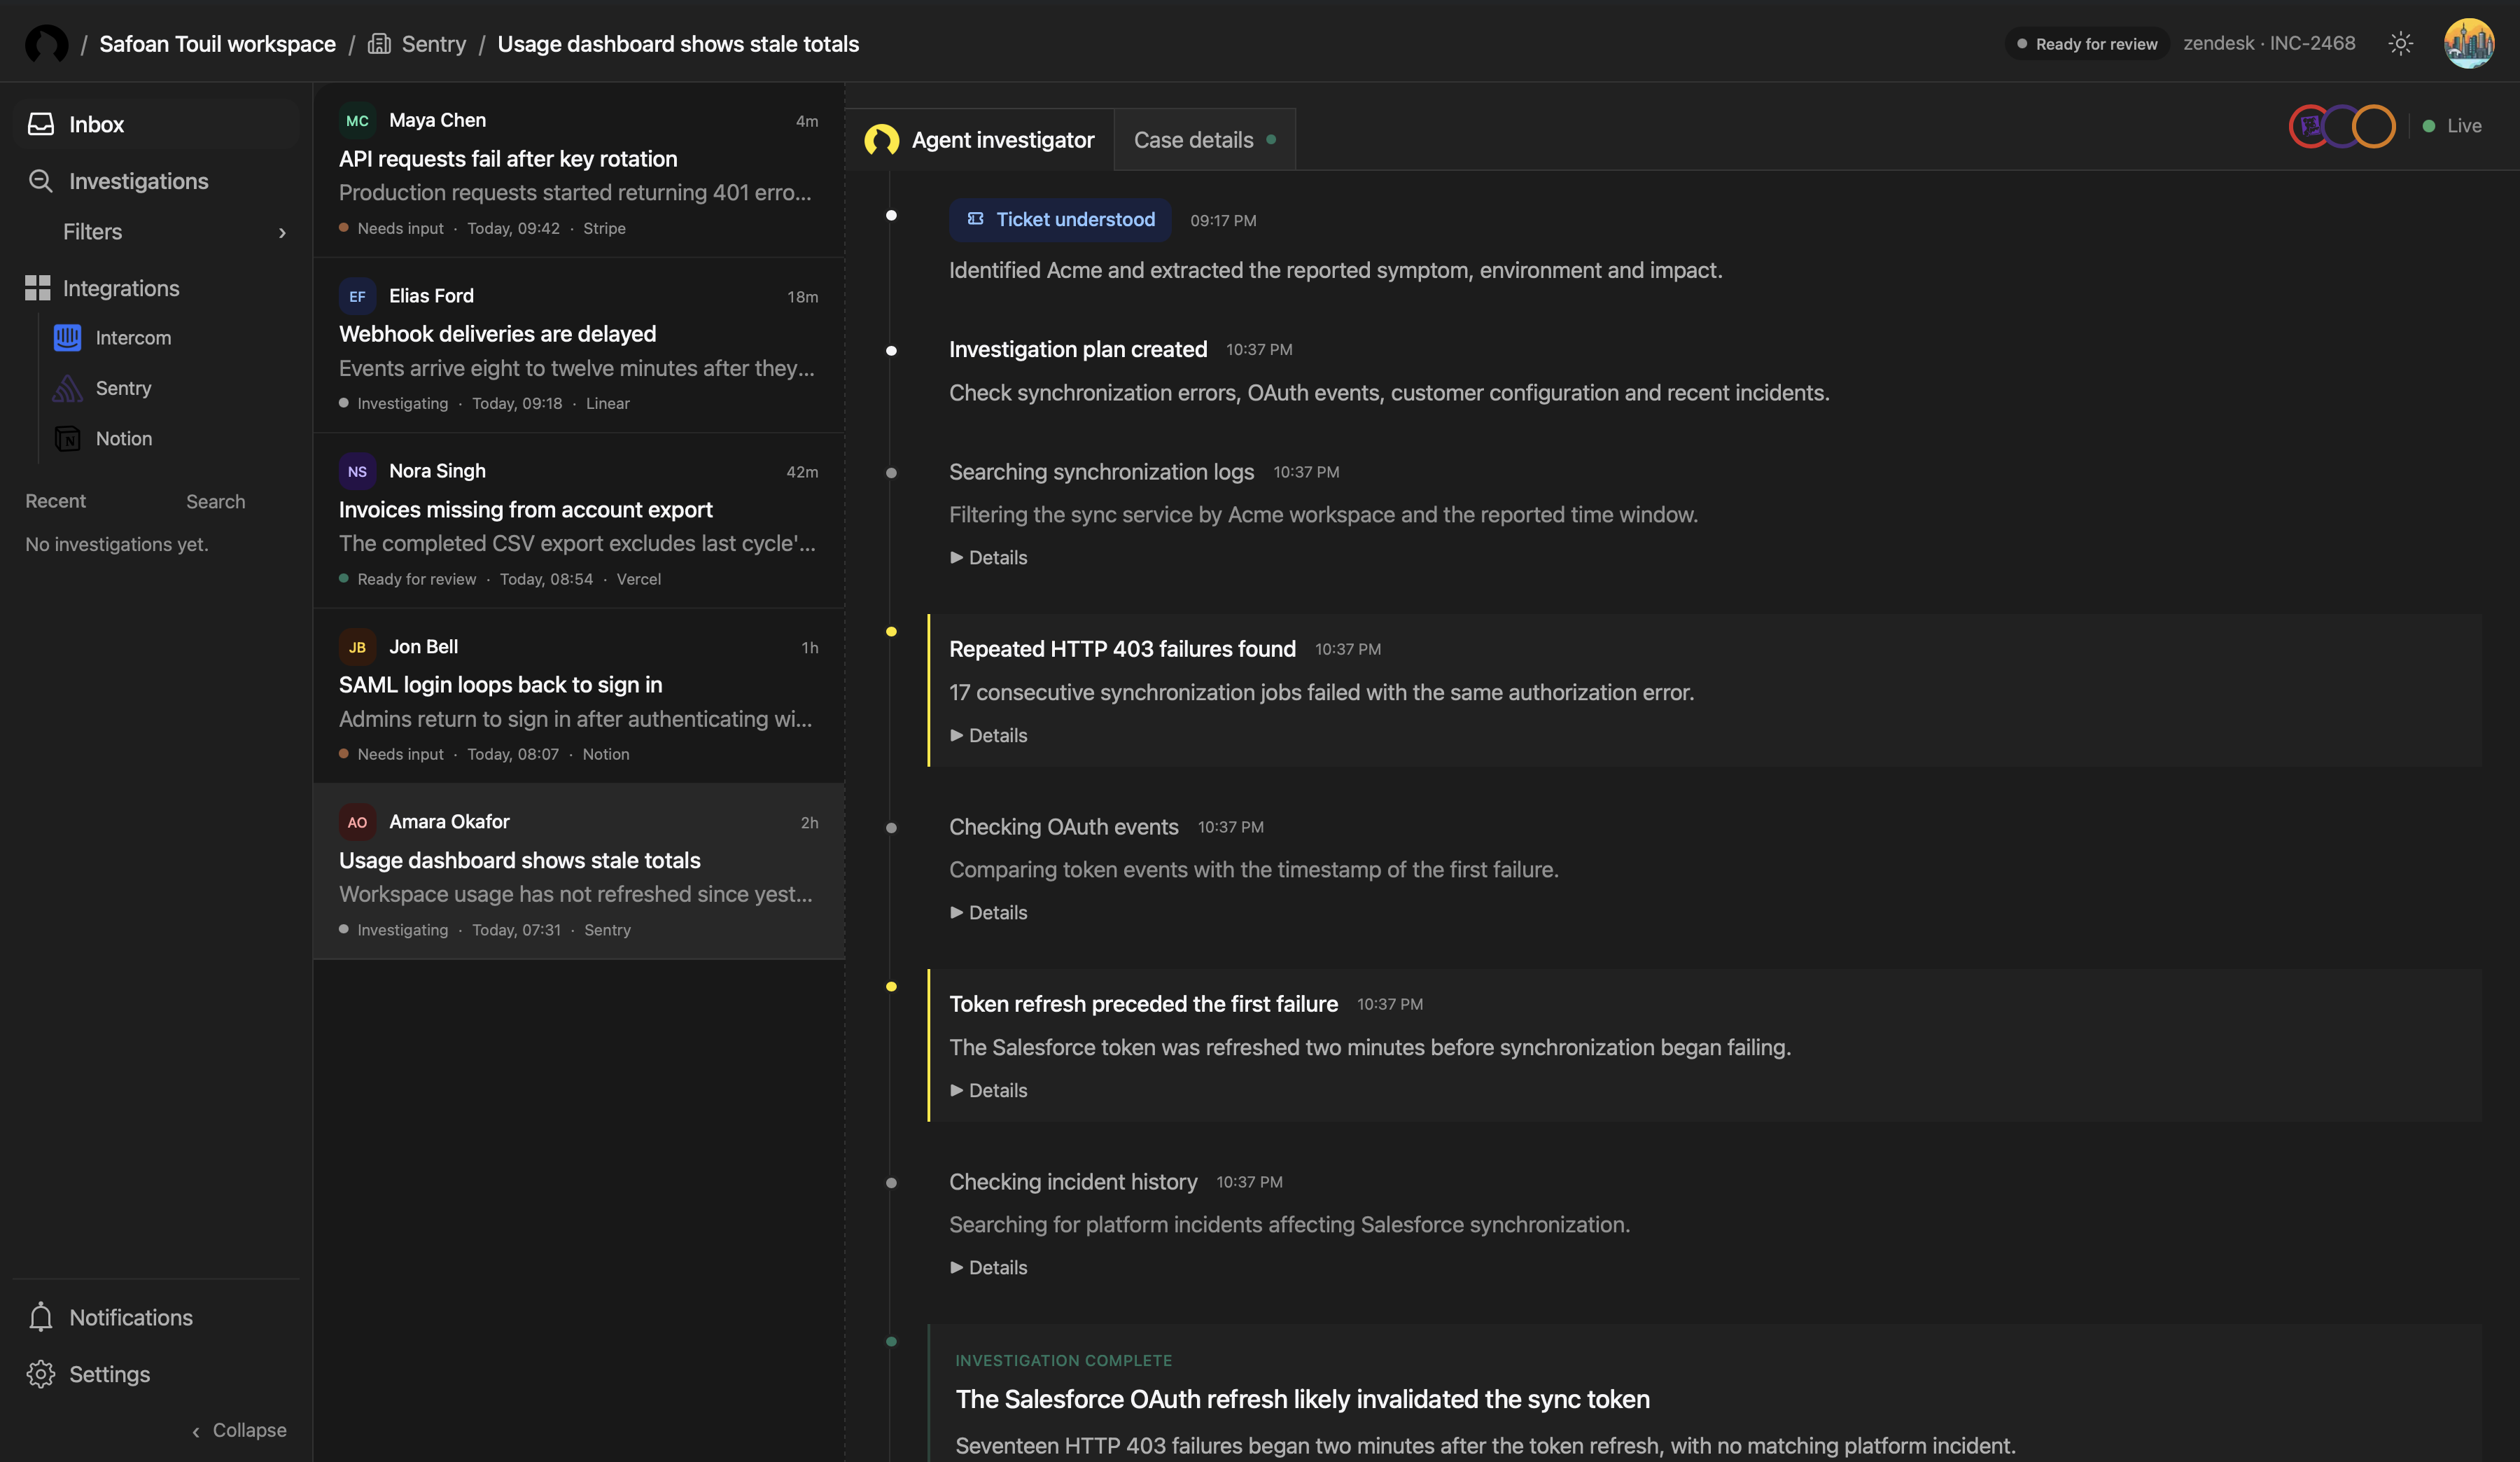Select the Sentry integration icon in sidebar
This screenshot has width=2520, height=1462.
click(67, 388)
